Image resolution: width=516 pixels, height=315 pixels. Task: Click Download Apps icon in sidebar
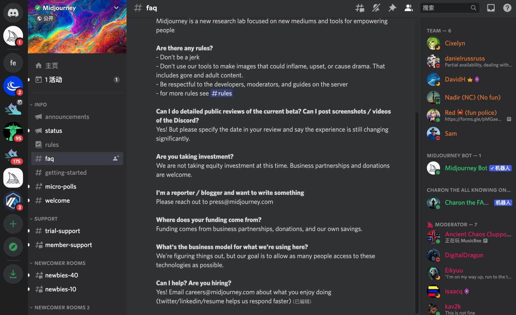(13, 274)
